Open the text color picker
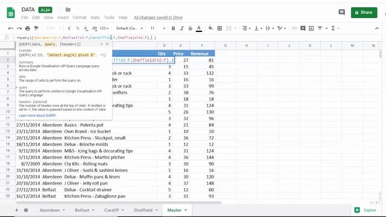The height and width of the screenshot is (217, 386). [199, 28]
